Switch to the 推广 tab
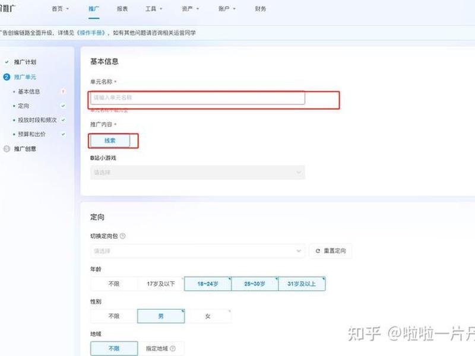 click(94, 9)
